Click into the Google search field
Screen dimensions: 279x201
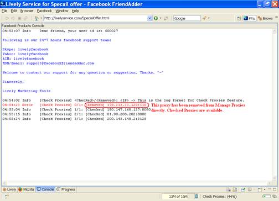click(187, 18)
